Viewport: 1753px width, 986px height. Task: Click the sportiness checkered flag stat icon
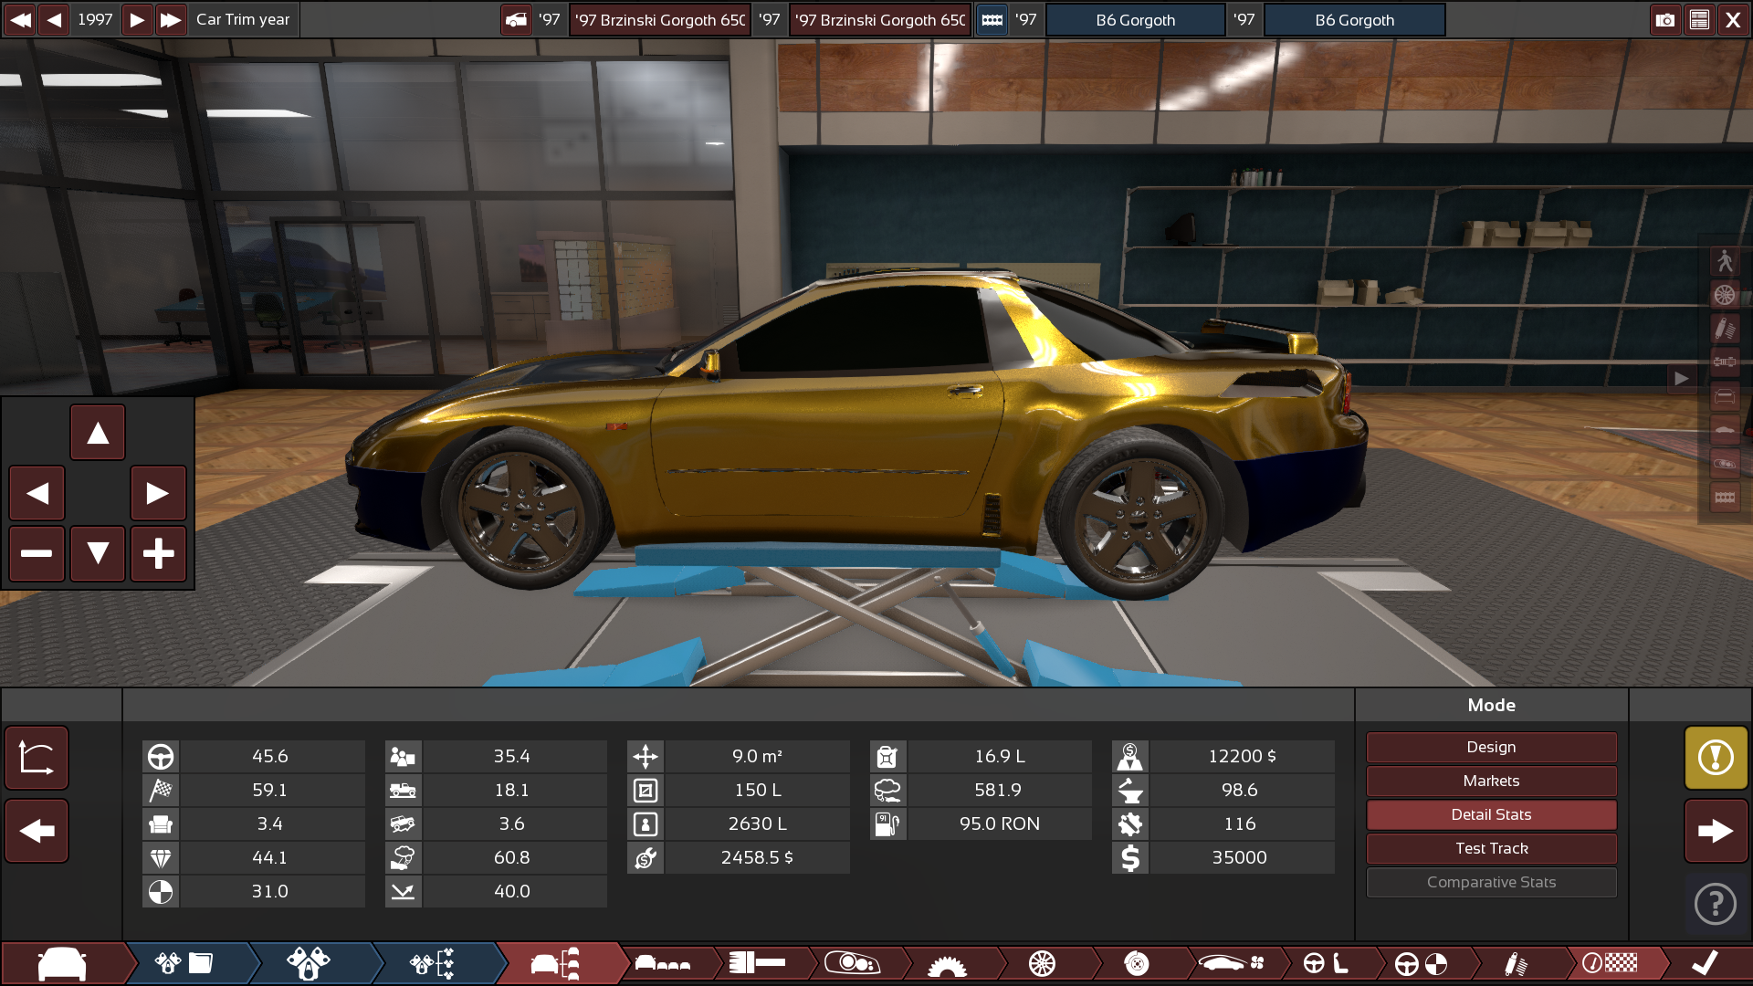161,791
